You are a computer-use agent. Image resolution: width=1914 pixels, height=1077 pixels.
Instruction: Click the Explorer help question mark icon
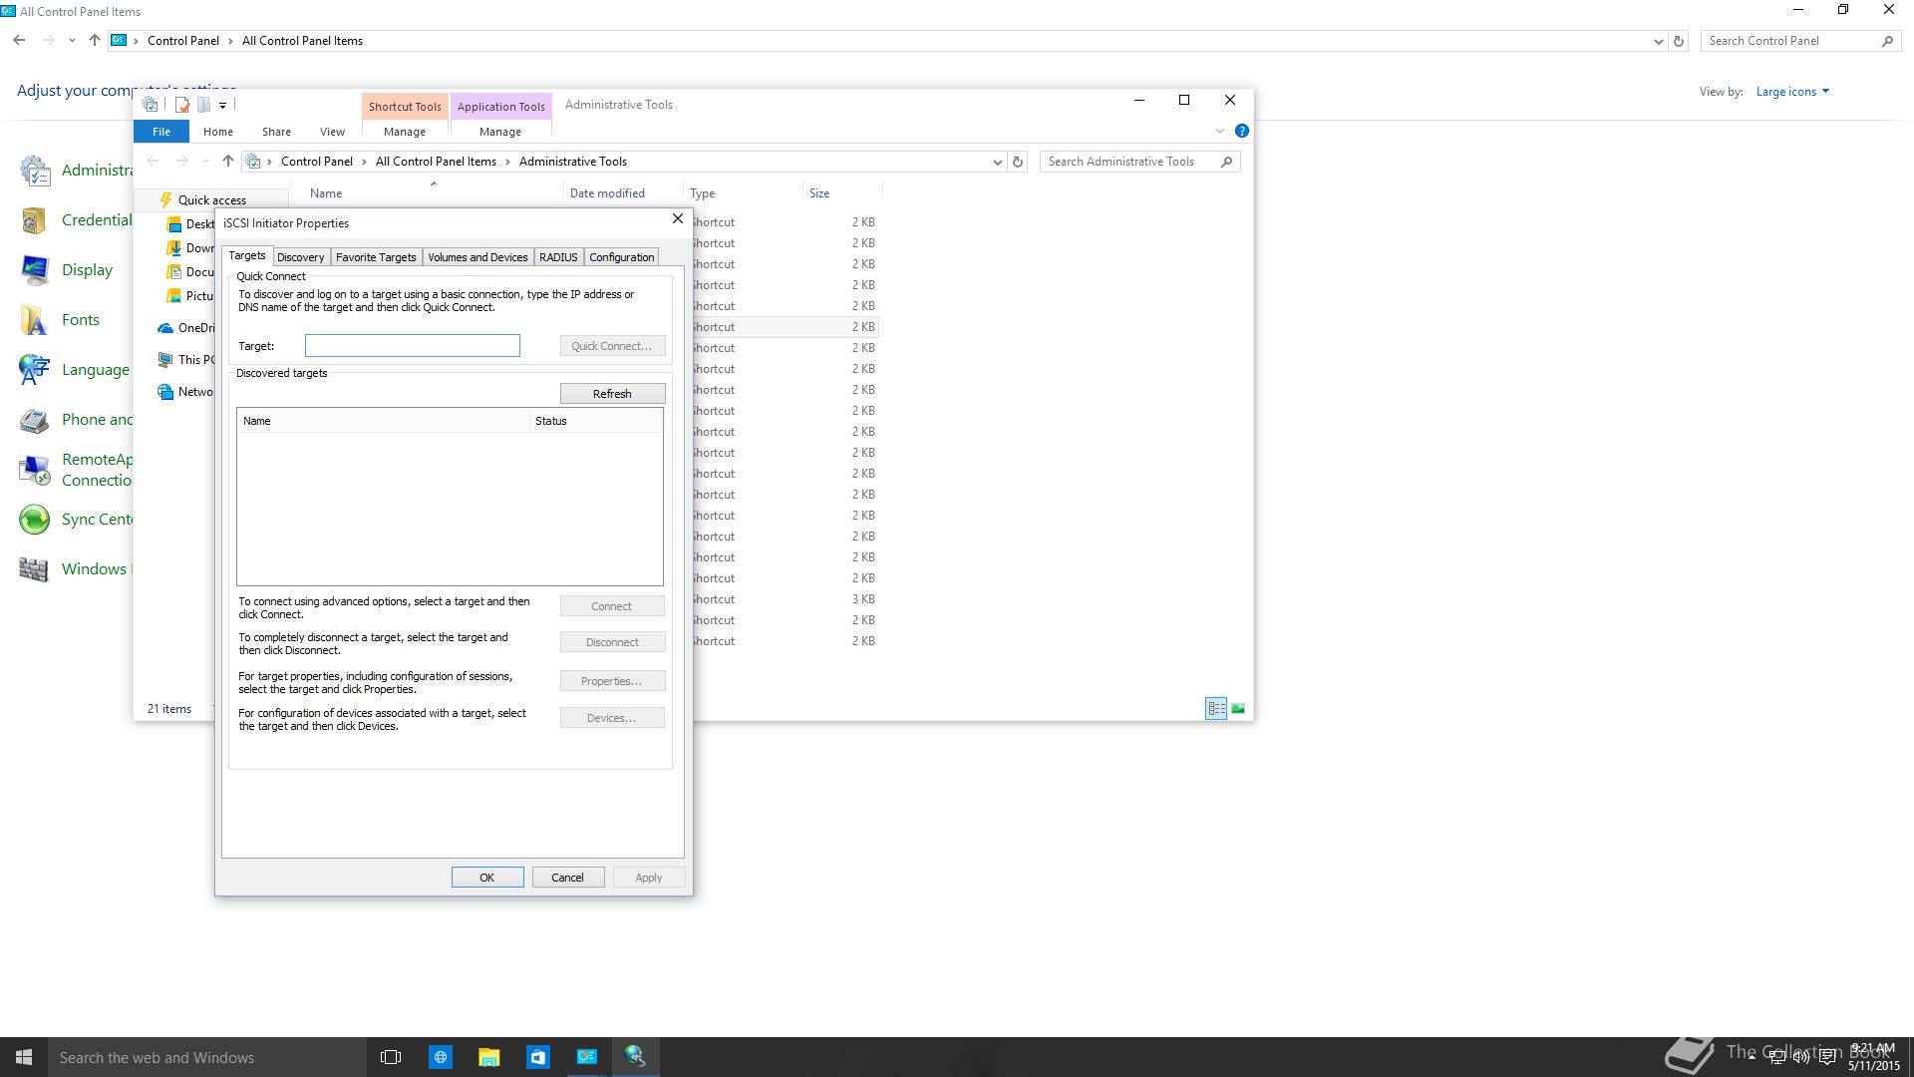[1241, 131]
